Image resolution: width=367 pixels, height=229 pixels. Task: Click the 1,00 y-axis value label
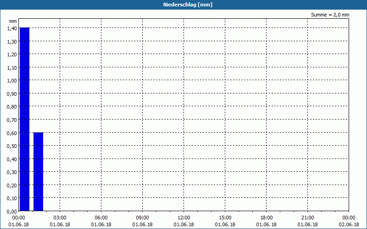[12, 81]
